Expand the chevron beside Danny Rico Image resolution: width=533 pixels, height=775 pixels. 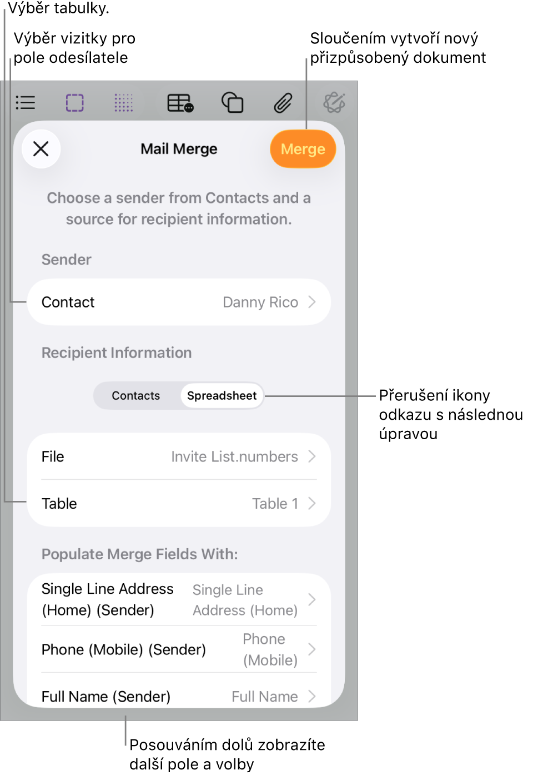click(x=312, y=302)
